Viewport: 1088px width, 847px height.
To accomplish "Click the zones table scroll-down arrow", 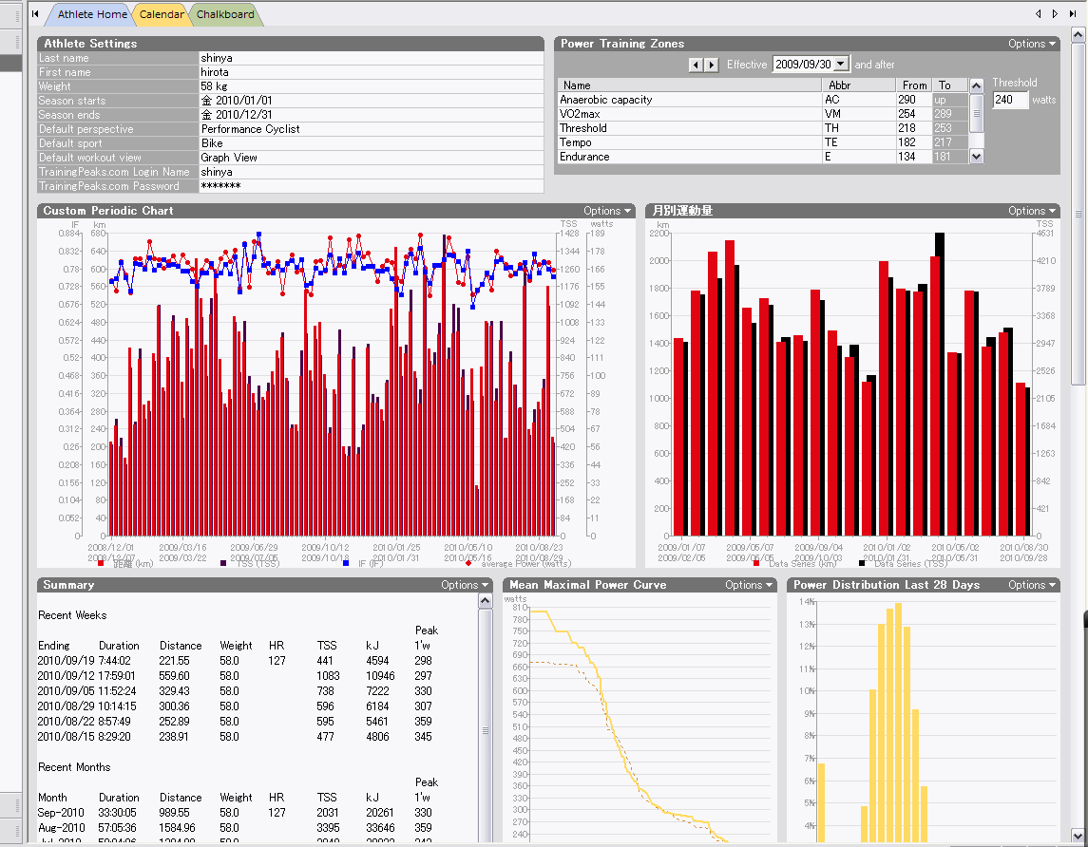I will 976,157.
